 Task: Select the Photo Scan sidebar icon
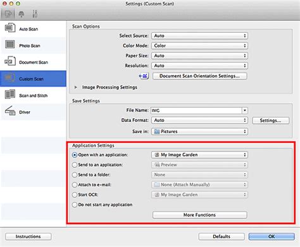[x=10, y=45]
